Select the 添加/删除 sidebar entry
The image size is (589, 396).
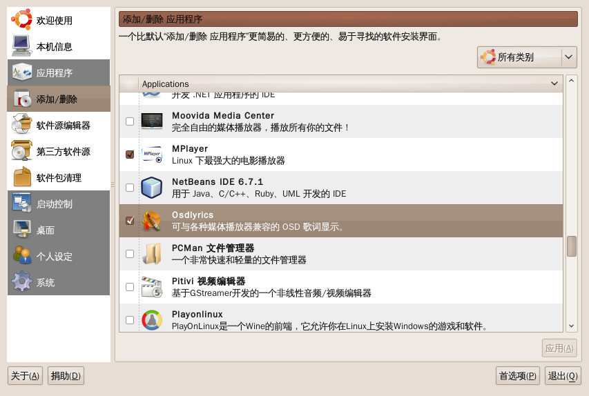[x=59, y=99]
